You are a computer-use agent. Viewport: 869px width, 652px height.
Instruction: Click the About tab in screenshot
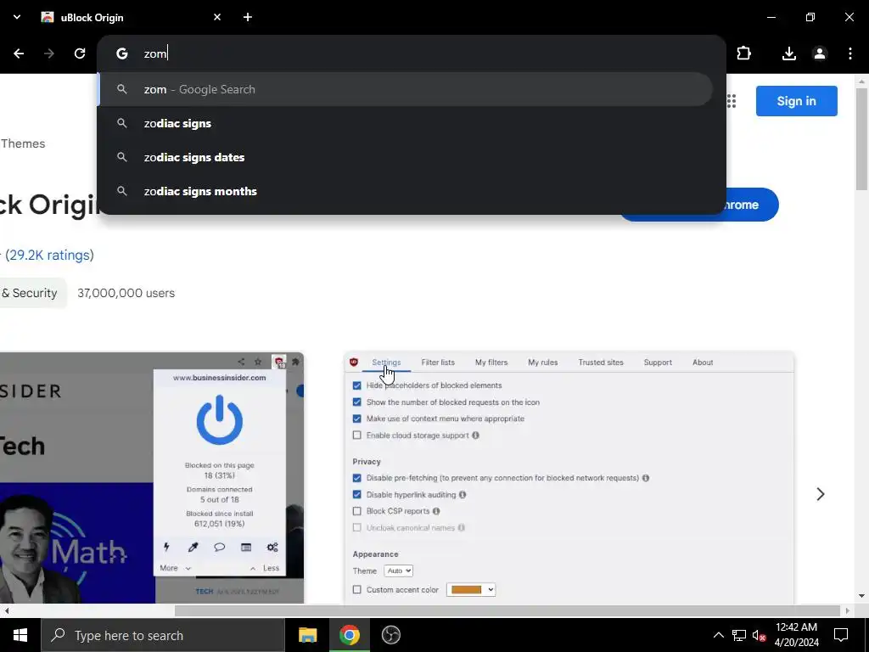tap(703, 362)
